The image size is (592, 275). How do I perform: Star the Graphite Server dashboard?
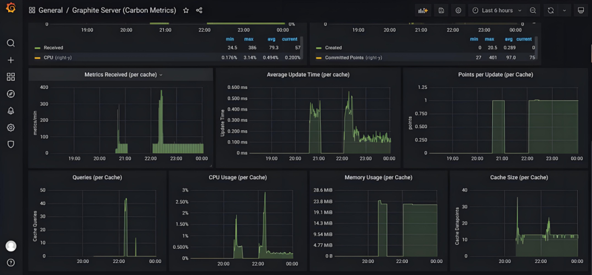(186, 10)
